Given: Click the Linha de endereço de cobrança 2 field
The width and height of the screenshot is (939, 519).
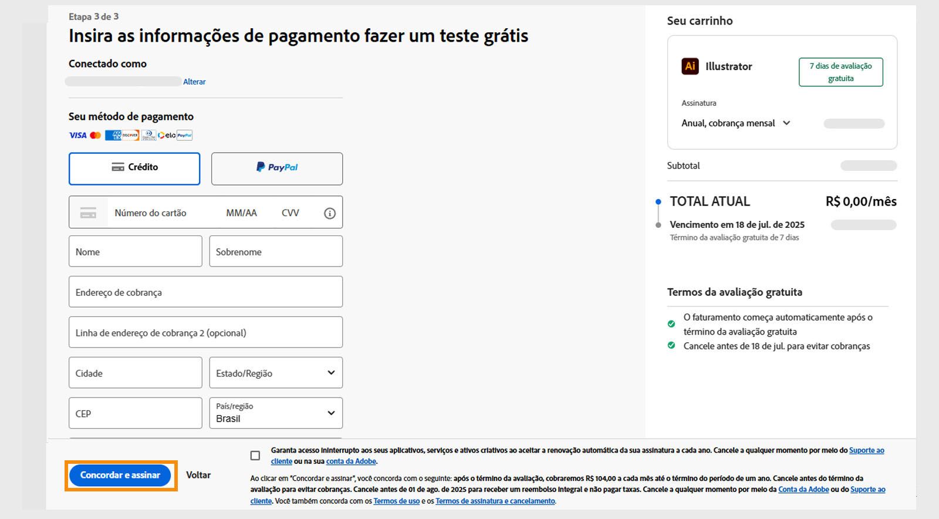Looking at the screenshot, I should [x=205, y=332].
